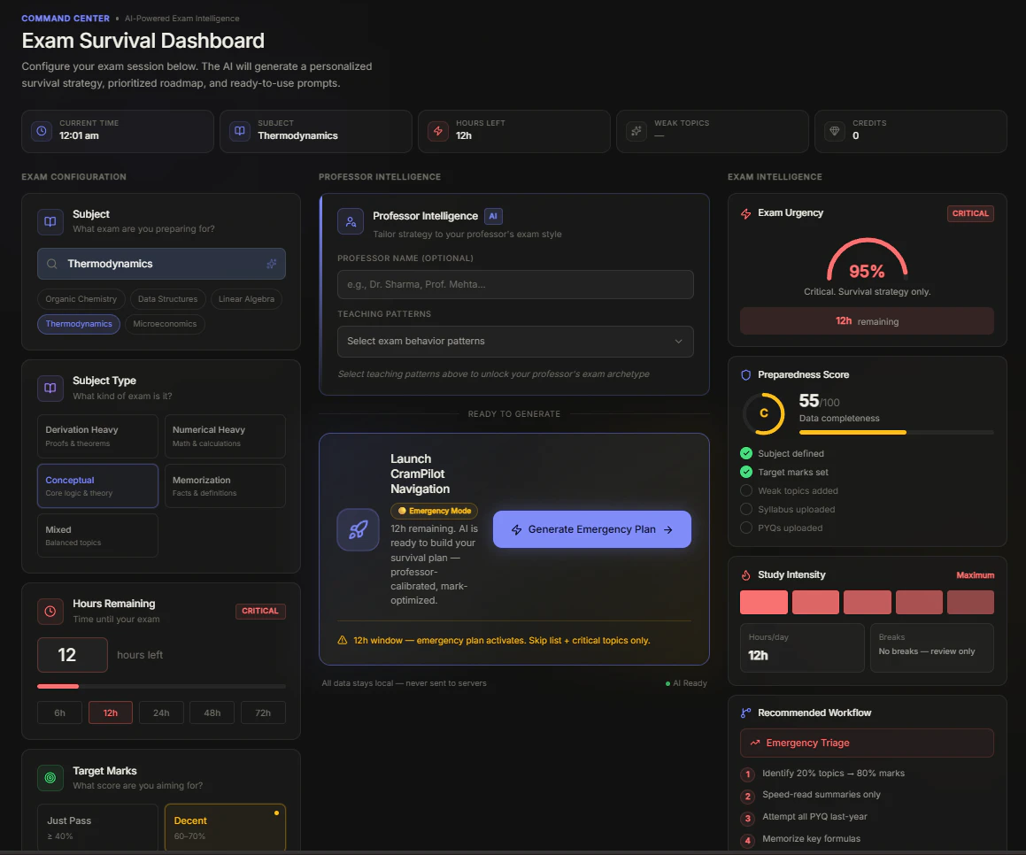
Task: Click the sparkle icon in Weak Topics card
Action: (636, 130)
